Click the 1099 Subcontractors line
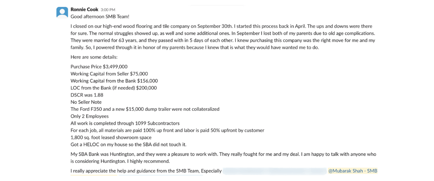Screen dimensions: 434x181 [x=125, y=123]
